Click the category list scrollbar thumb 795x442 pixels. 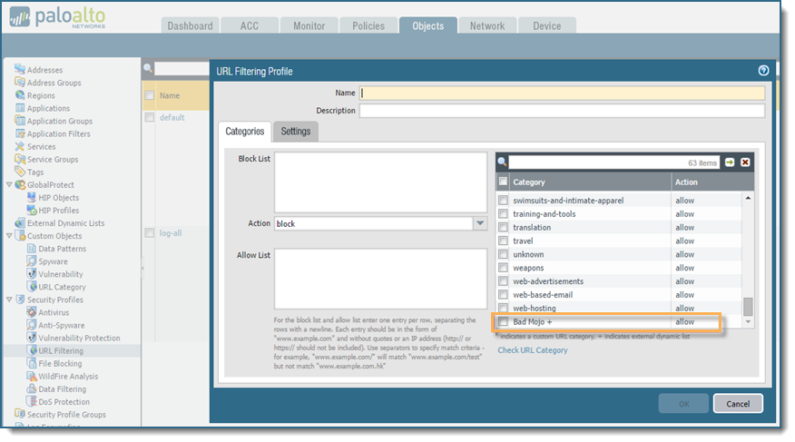748,306
